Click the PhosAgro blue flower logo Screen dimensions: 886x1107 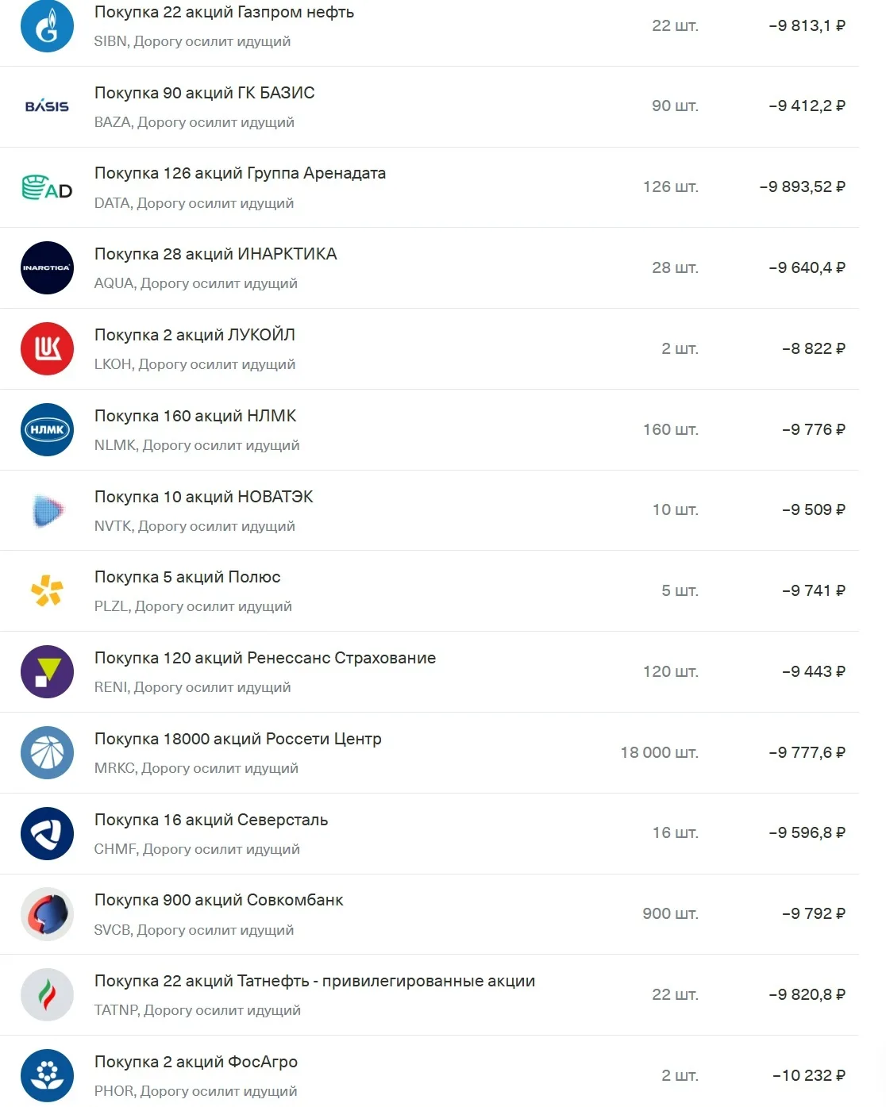[x=47, y=1076]
